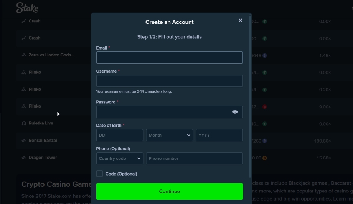Image resolution: width=353 pixels, height=204 pixels.
Task: Click the Phone number field
Action: pyautogui.click(x=194, y=158)
